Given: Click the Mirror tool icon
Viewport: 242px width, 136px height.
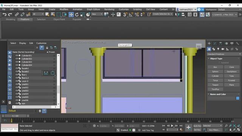Looking at the screenshot, I should point(177,14).
